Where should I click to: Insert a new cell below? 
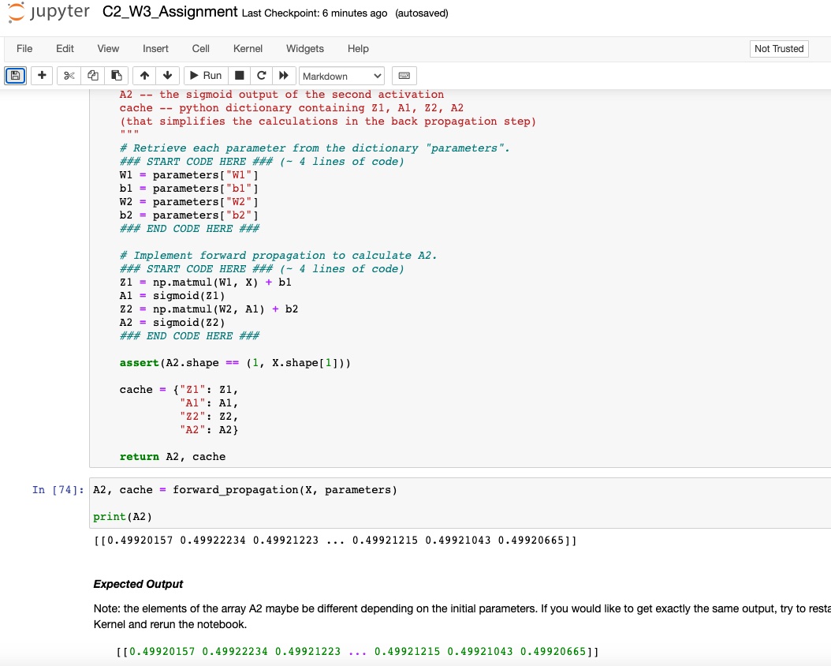click(x=42, y=75)
